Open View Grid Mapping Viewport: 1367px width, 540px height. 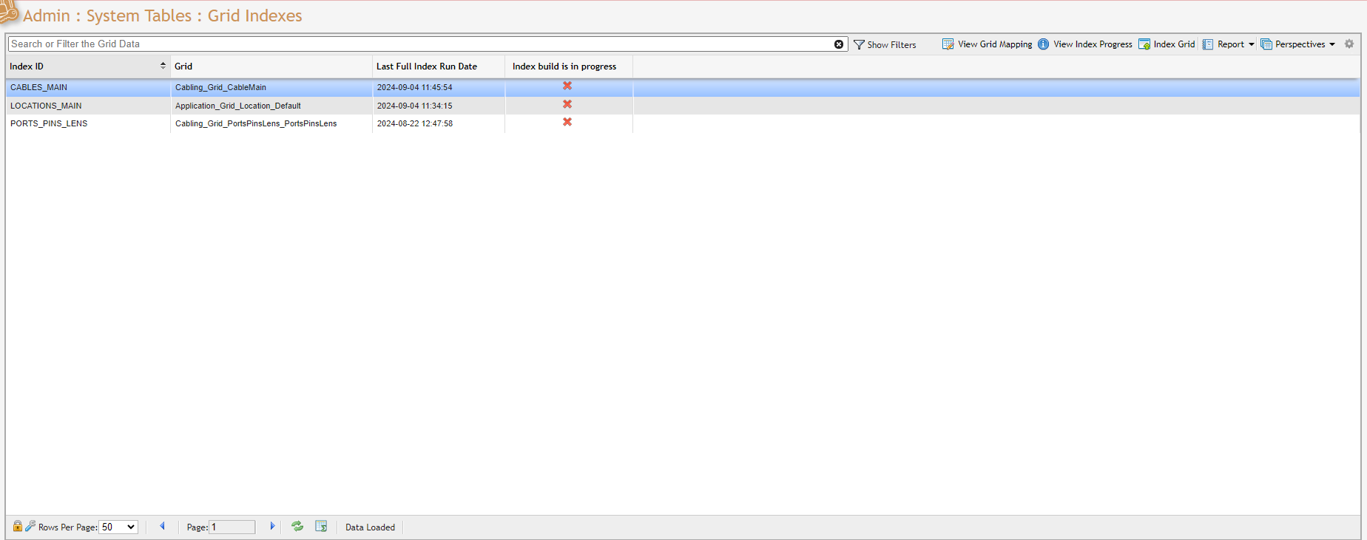(x=987, y=44)
